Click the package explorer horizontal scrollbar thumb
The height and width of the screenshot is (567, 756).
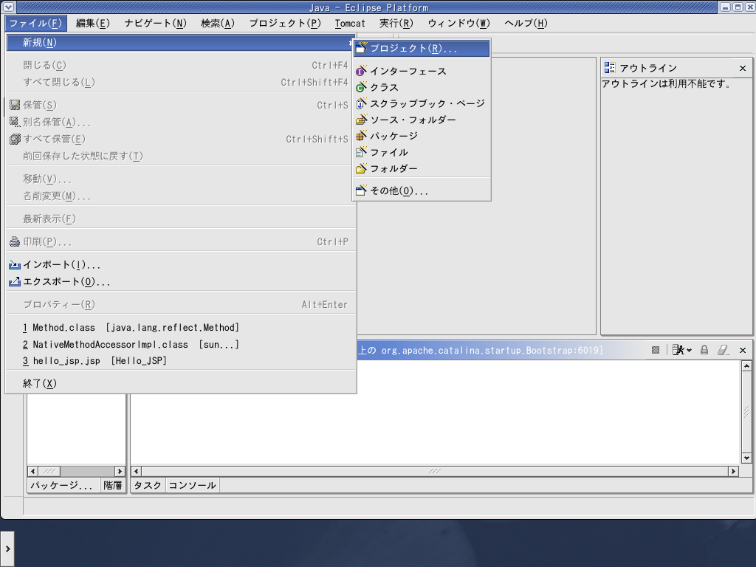pos(49,471)
